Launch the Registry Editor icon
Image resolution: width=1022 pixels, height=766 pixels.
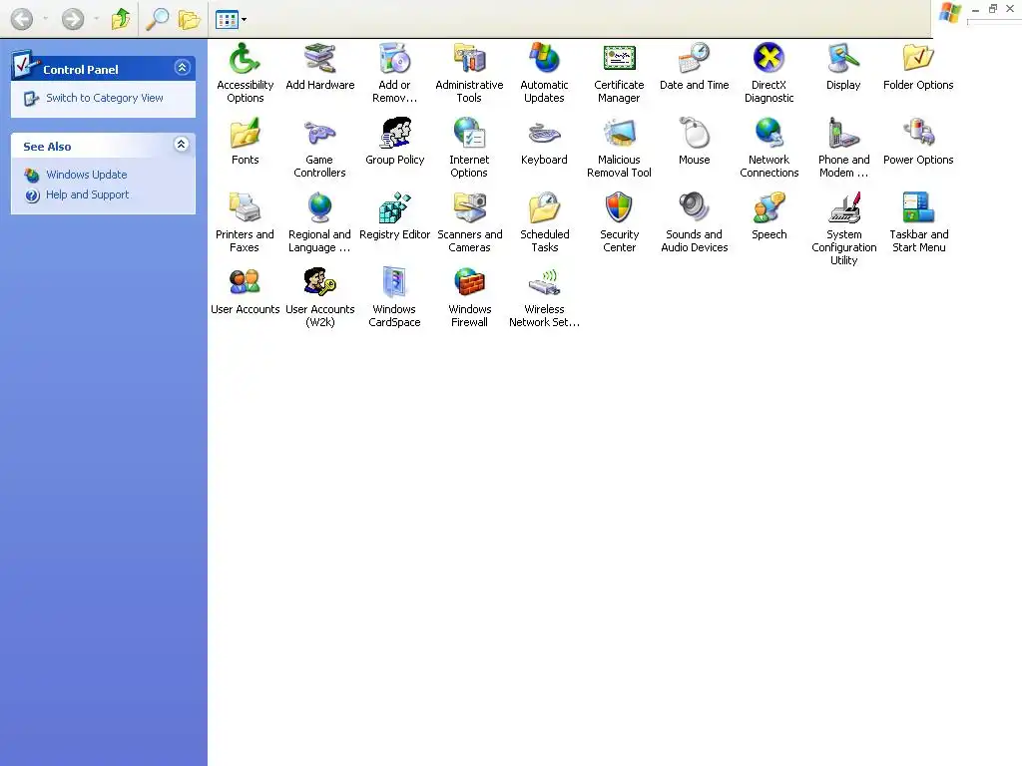click(394, 208)
